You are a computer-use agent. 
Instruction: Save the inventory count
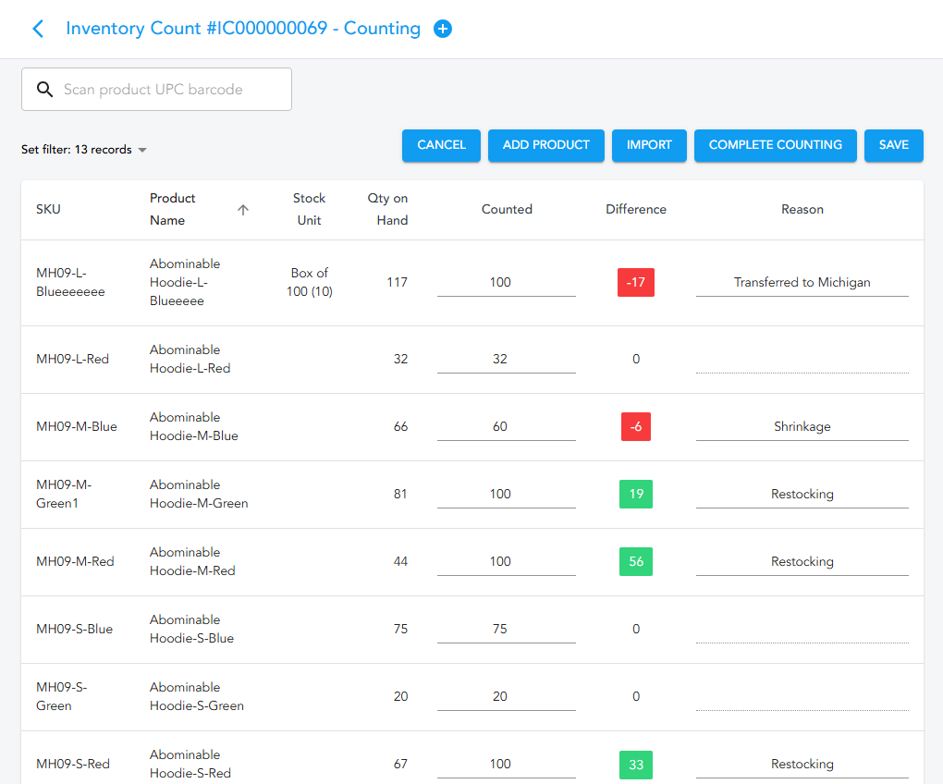[x=893, y=145]
